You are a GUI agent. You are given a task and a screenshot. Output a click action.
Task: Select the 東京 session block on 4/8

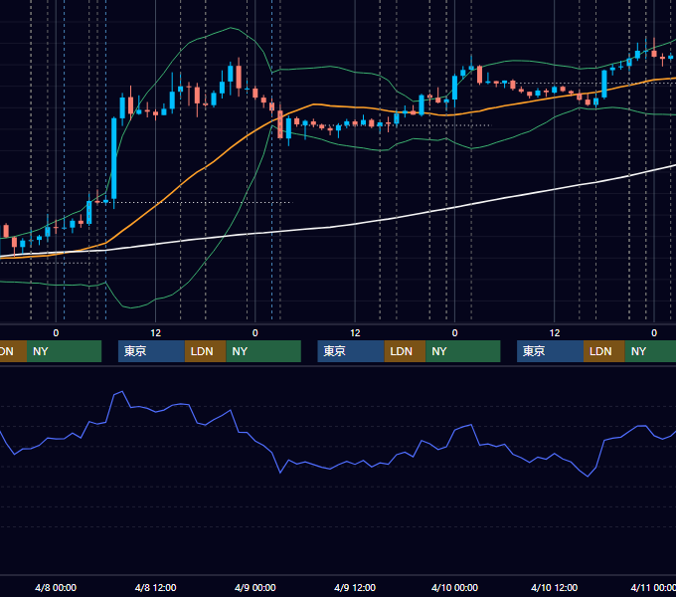tap(151, 351)
